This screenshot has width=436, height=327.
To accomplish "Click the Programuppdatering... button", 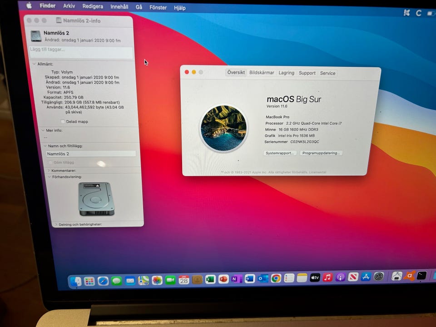I will pyautogui.click(x=321, y=153).
